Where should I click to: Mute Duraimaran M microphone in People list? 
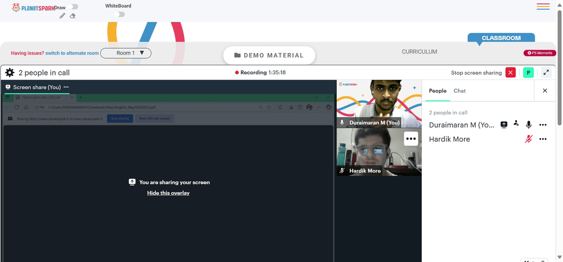(529, 125)
